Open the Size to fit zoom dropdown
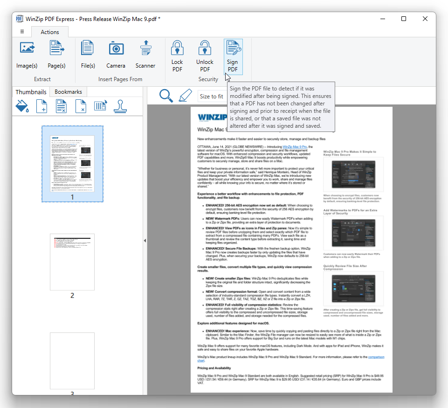This screenshot has height=408, width=448. point(211,96)
